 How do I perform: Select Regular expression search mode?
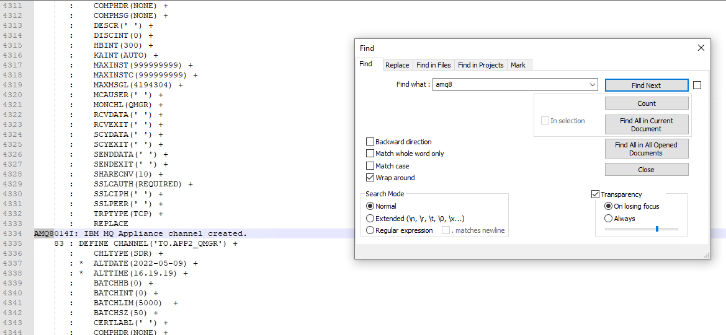pos(370,230)
